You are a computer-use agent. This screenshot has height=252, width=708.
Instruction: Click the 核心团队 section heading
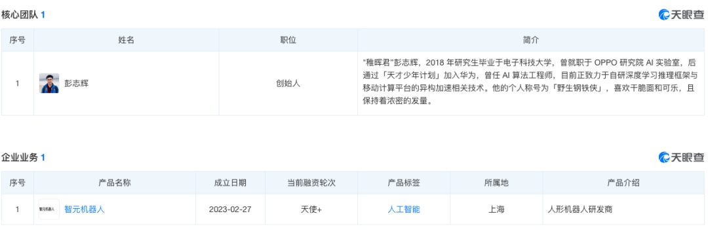pyautogui.click(x=20, y=15)
